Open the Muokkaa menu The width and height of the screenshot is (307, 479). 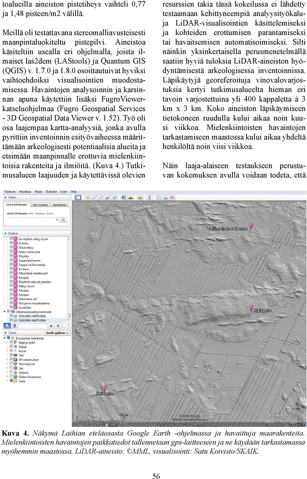coord(25,192)
